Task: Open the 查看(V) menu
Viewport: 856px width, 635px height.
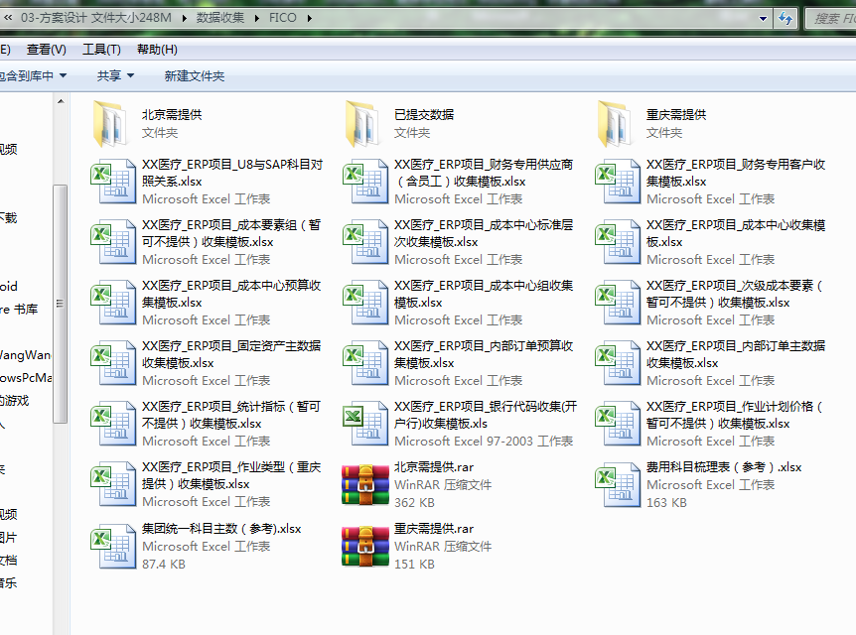Action: (47, 50)
